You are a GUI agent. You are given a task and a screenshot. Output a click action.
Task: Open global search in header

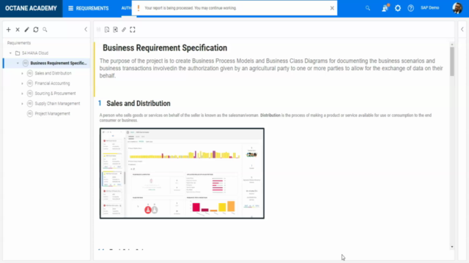[368, 8]
